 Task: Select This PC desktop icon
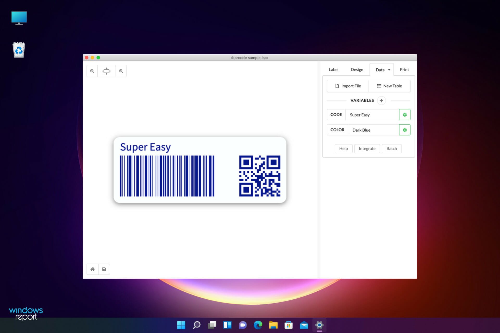[x=19, y=18]
